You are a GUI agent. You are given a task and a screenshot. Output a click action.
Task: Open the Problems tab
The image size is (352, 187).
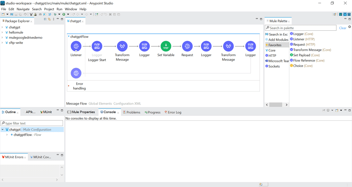[x=132, y=112]
